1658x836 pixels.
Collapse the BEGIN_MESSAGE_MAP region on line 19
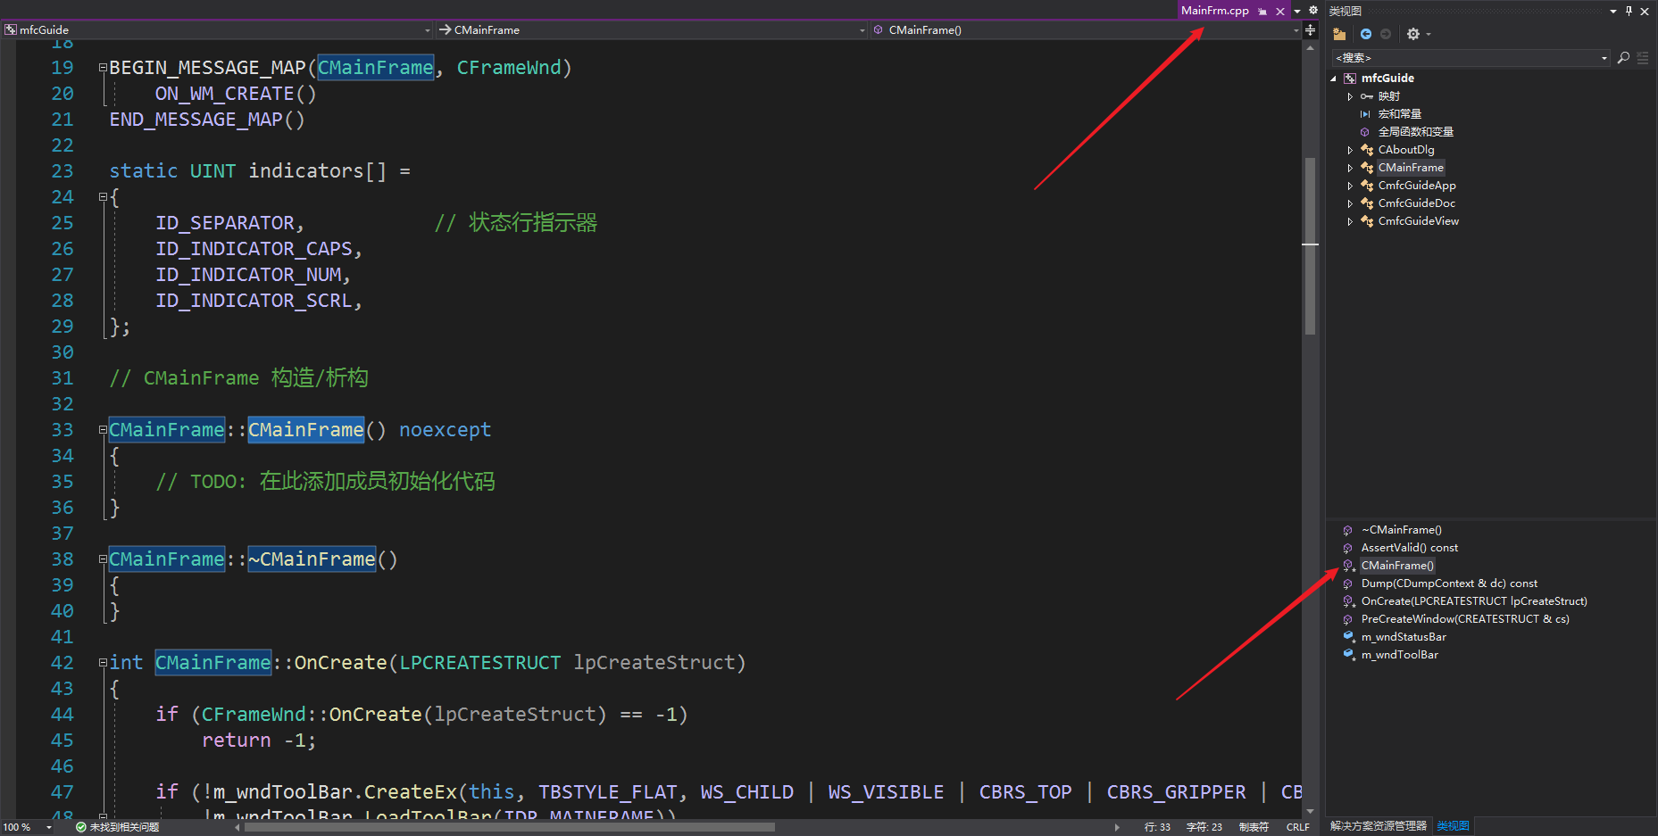coord(103,68)
